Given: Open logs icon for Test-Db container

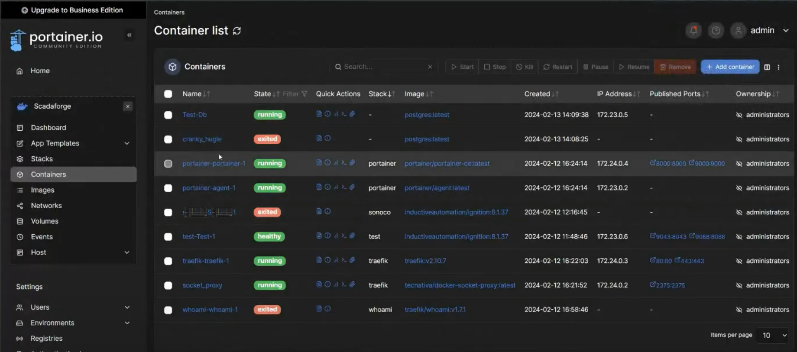Looking at the screenshot, I should pos(319,114).
